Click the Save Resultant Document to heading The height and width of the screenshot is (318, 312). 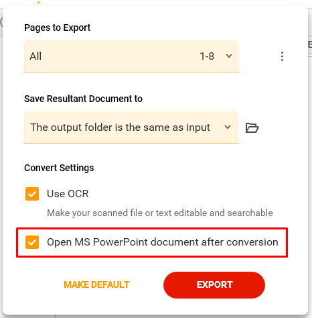tap(83, 99)
